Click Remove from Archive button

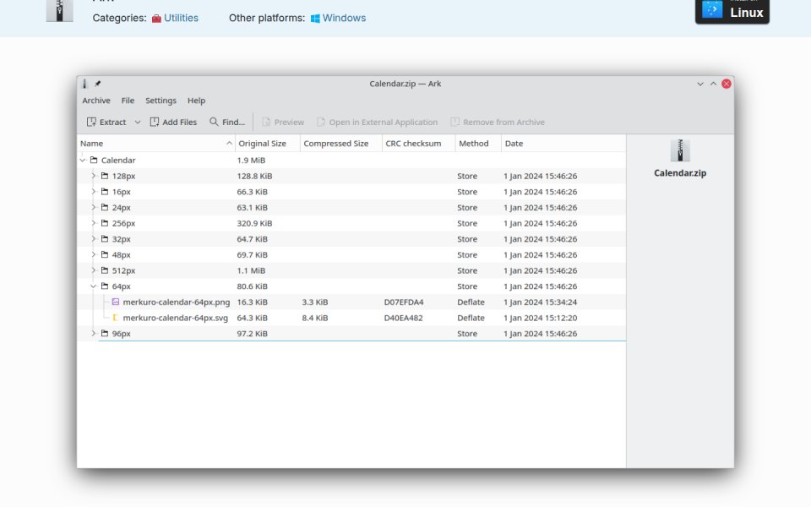(498, 122)
